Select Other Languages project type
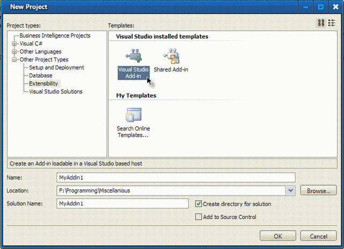Viewport: 344px width, 249px height. [x=41, y=52]
